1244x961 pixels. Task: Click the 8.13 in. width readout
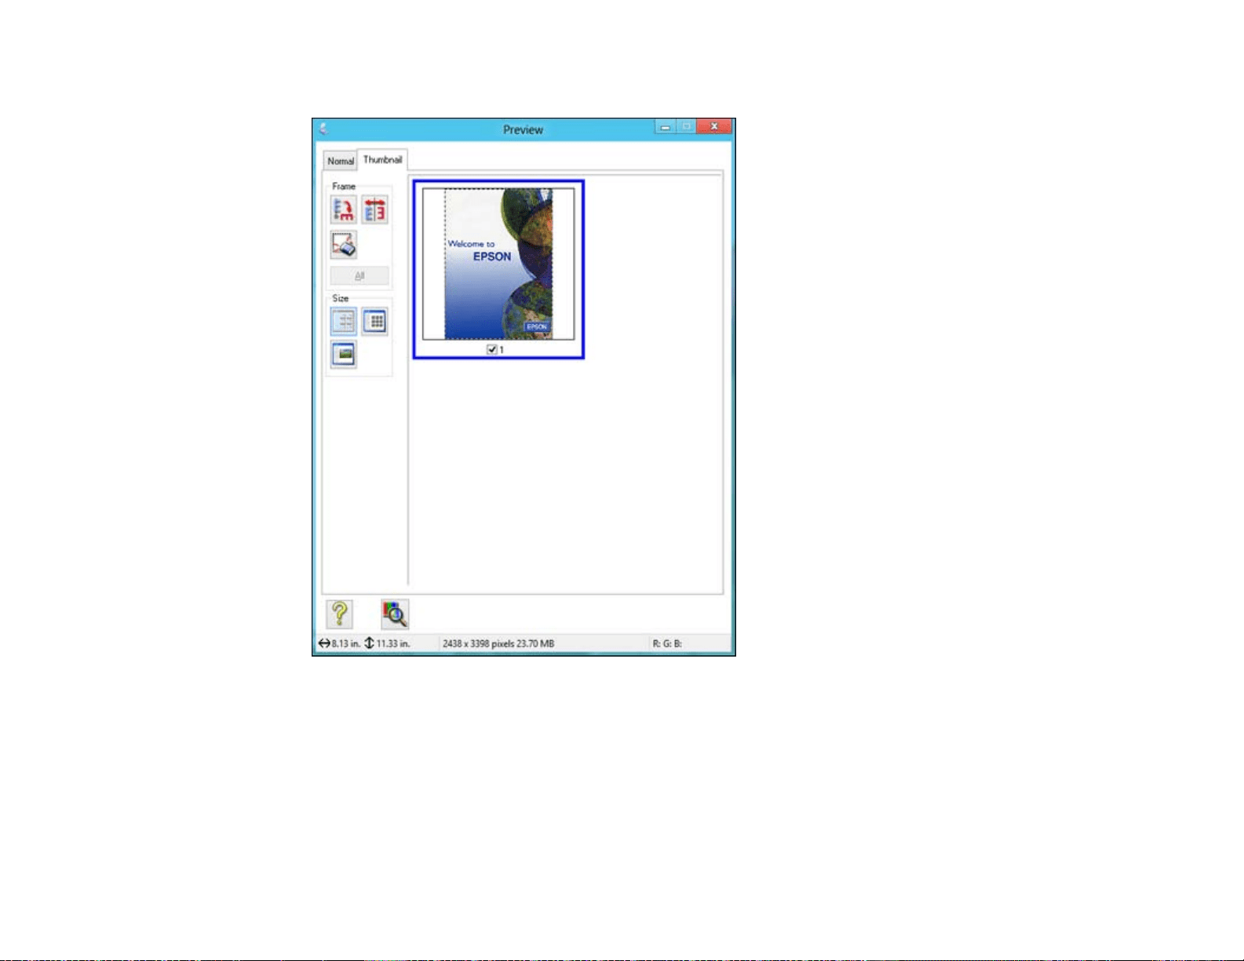340,644
